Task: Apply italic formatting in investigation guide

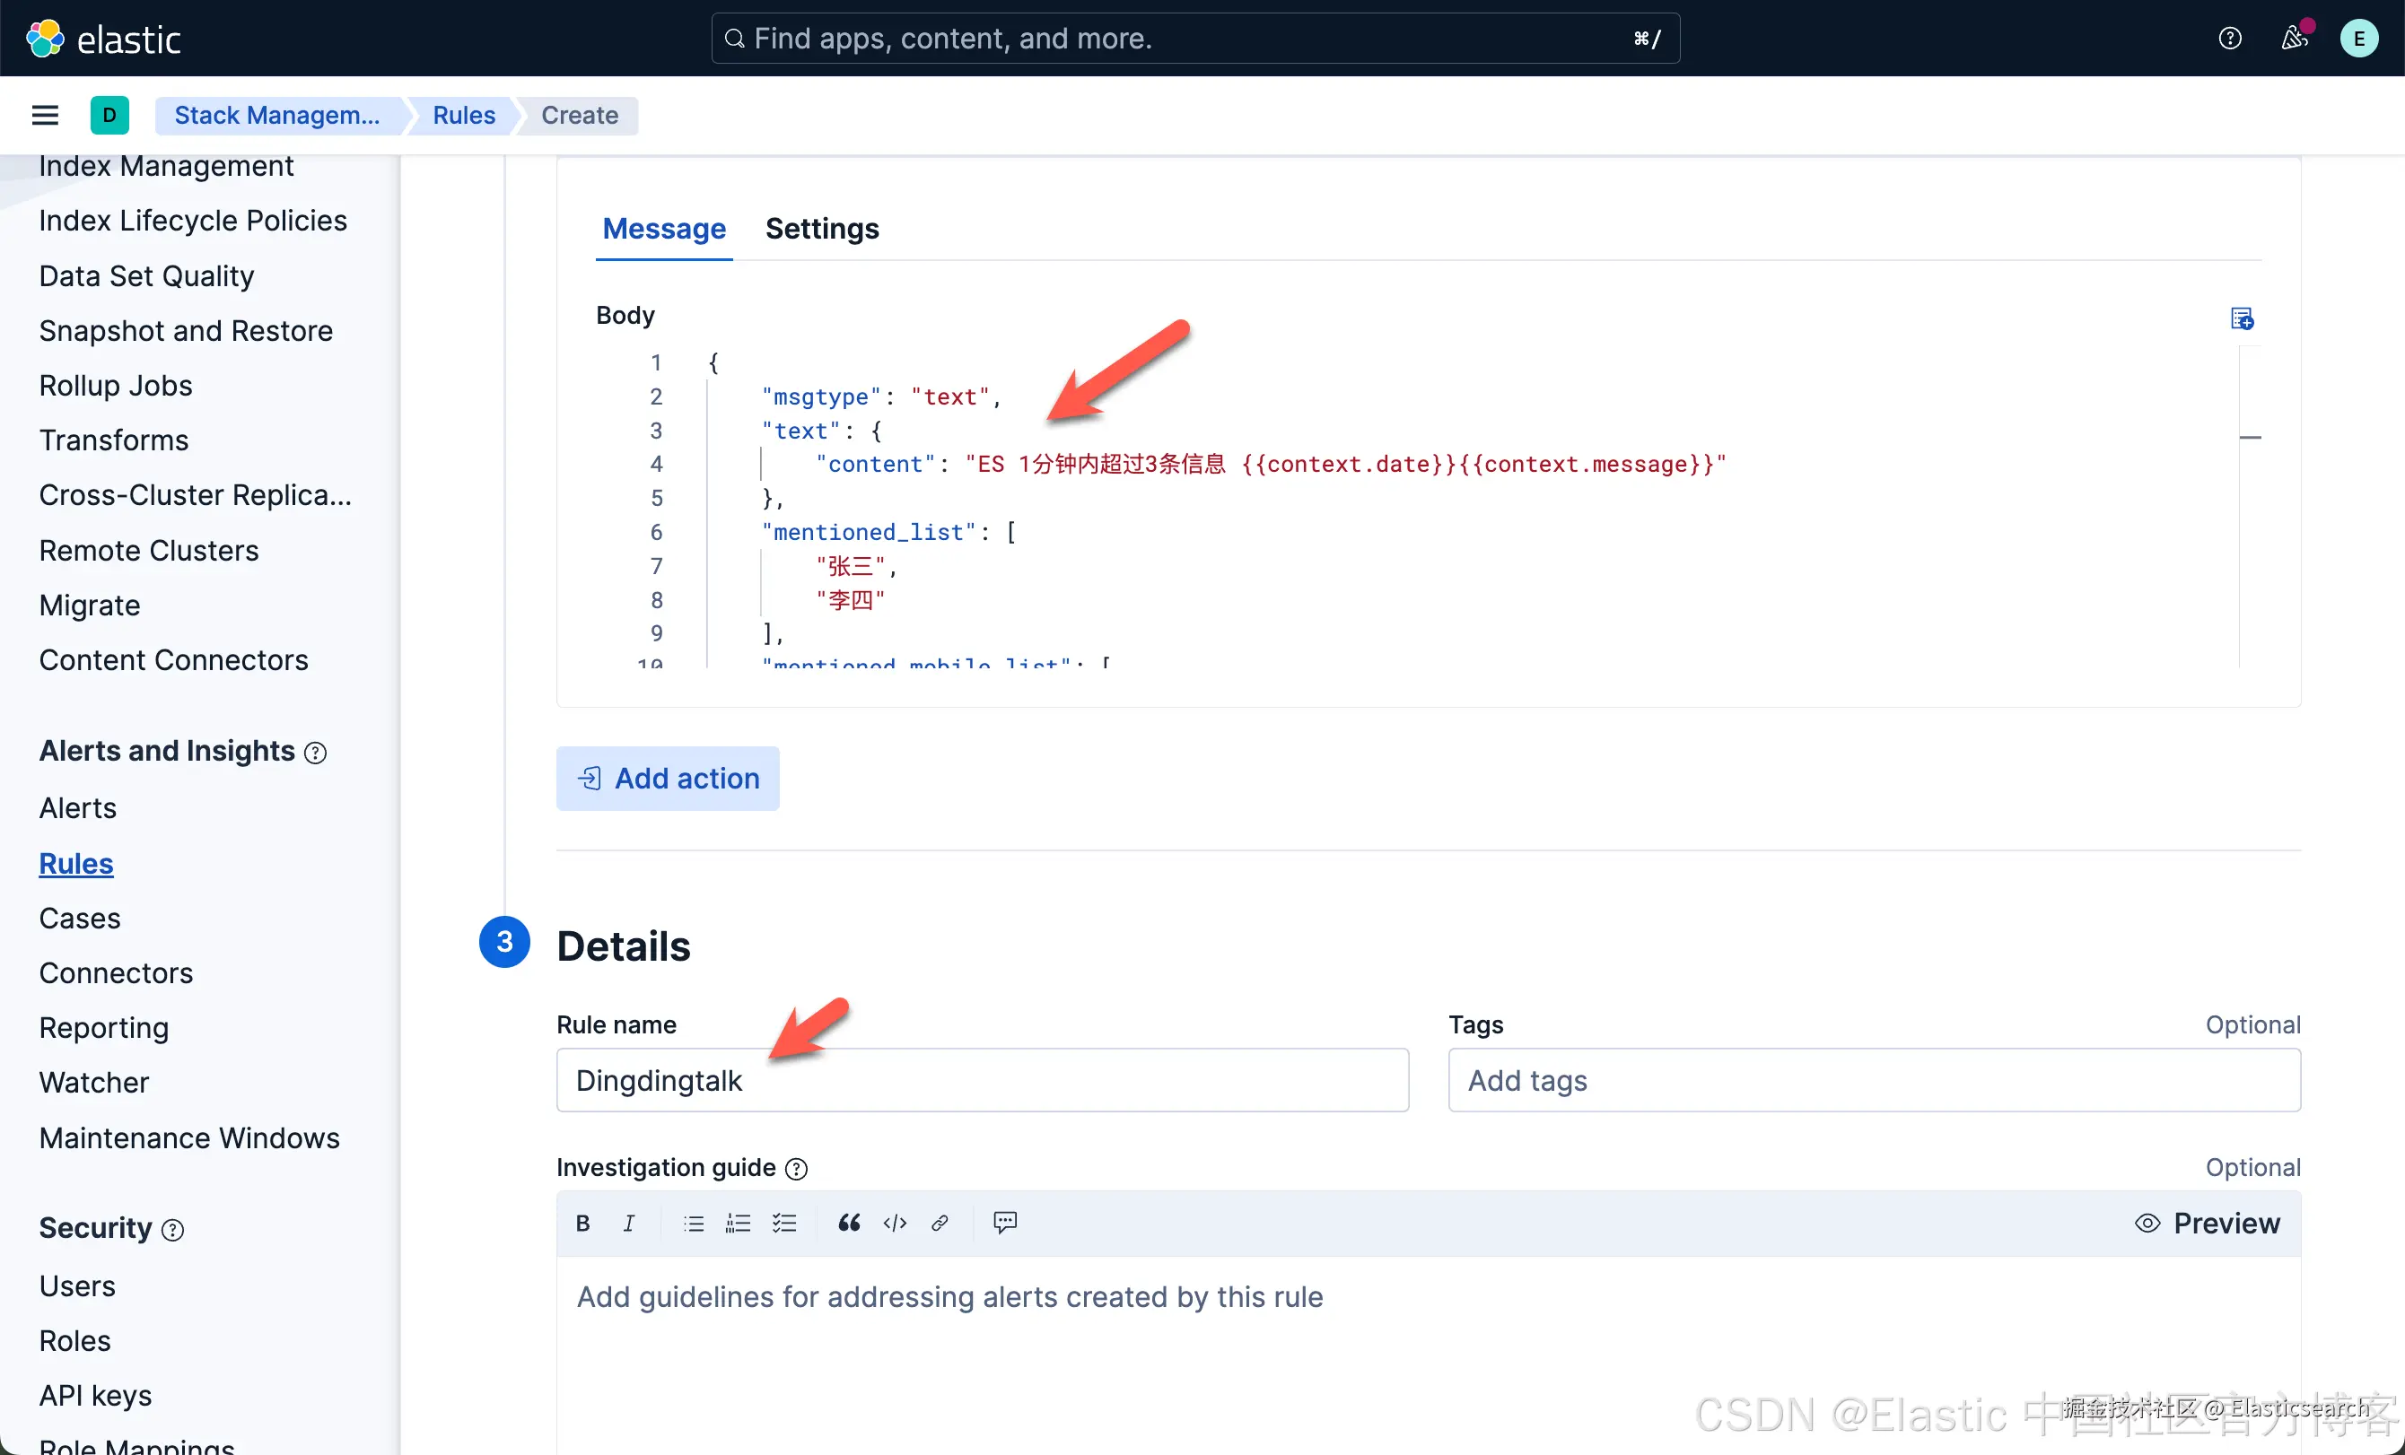Action: pos(630,1223)
